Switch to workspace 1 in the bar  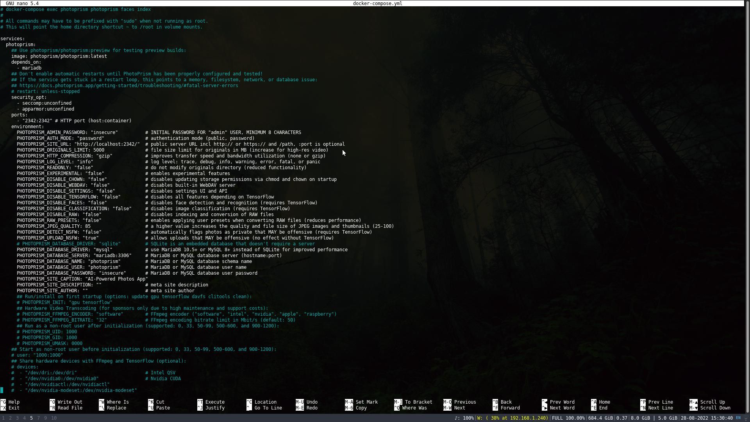[4, 418]
